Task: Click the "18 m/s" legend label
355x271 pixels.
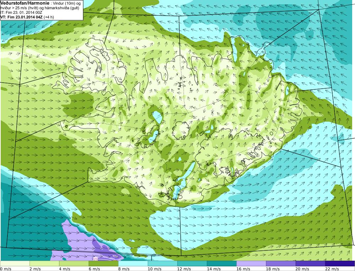Action: (x=273, y=269)
